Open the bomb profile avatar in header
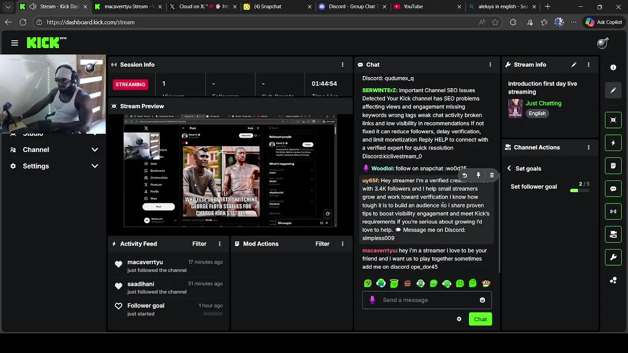This screenshot has width=628, height=353. [x=603, y=43]
